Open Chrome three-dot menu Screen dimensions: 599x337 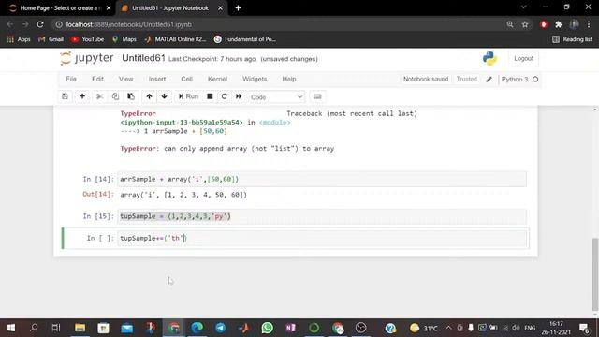coord(589,24)
